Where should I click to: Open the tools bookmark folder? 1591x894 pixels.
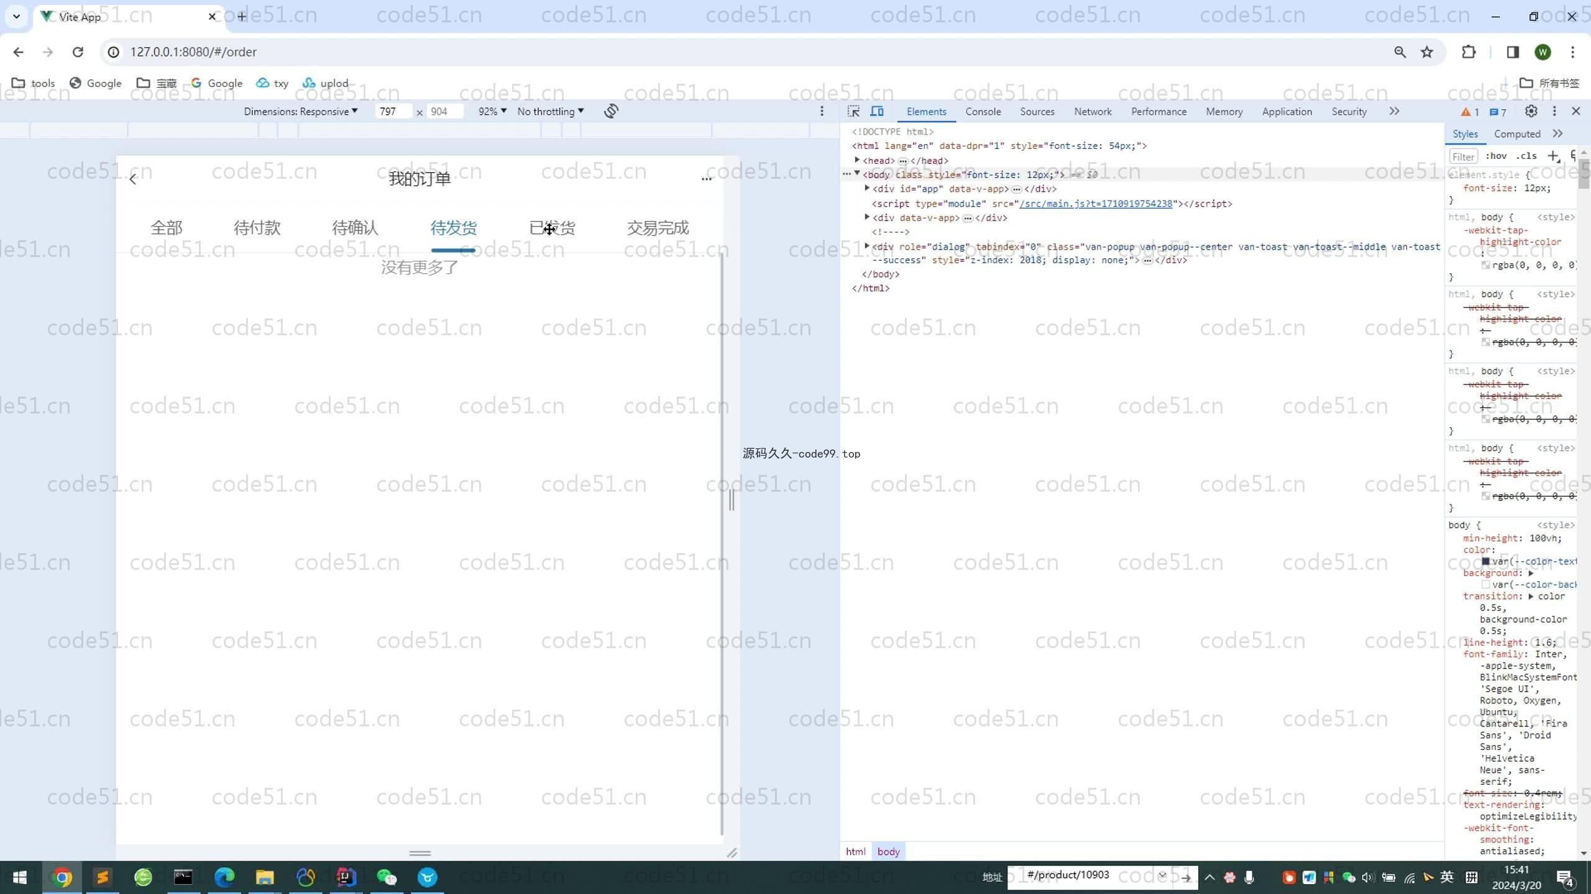click(34, 83)
